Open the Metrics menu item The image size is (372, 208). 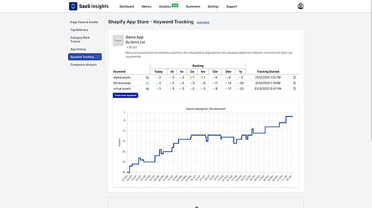pyautogui.click(x=146, y=7)
